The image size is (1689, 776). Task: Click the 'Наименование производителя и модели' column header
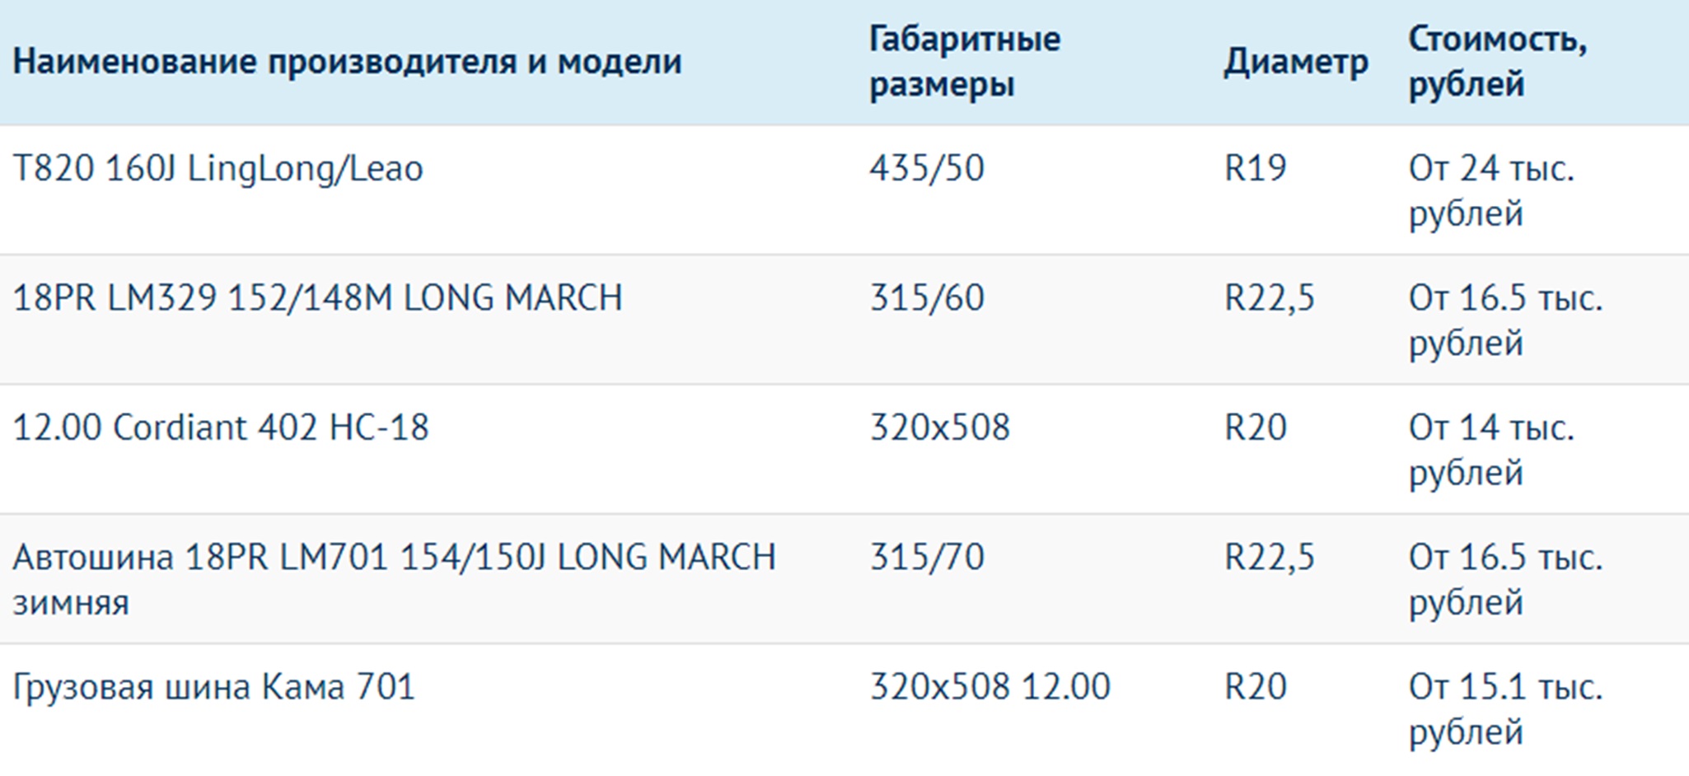[x=347, y=62]
